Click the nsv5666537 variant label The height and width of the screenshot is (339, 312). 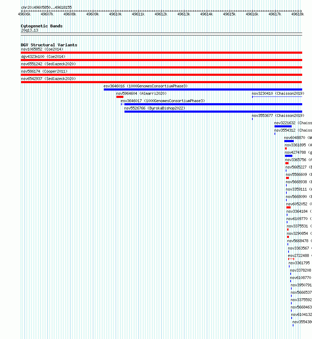coord(301,292)
